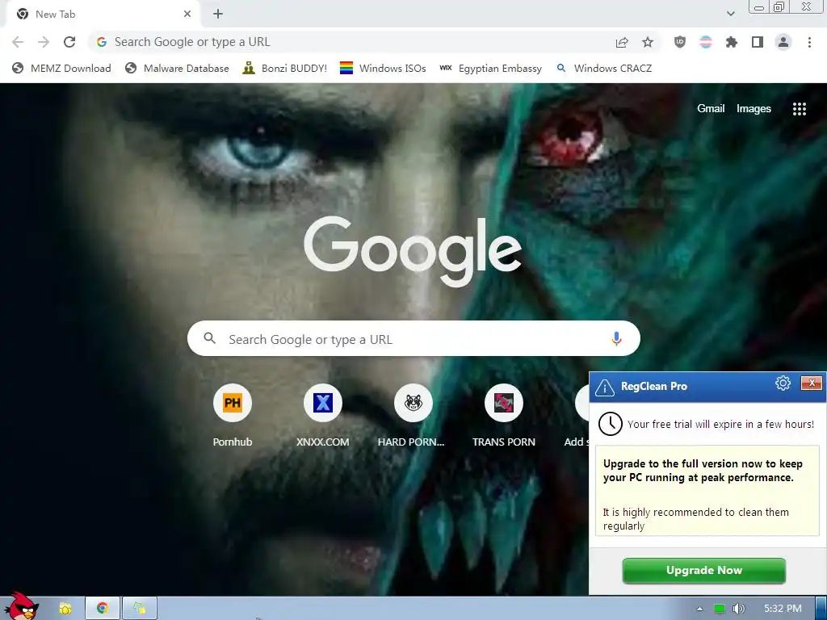Click the green tray status icon
The width and height of the screenshot is (827, 620).
pyautogui.click(x=719, y=609)
